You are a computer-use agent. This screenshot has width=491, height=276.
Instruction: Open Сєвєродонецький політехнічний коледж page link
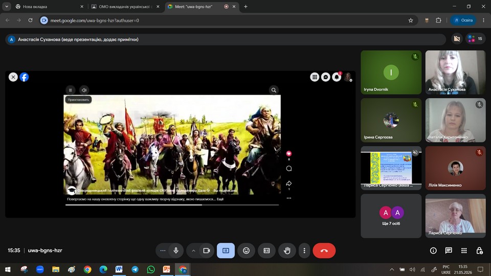click(x=141, y=190)
